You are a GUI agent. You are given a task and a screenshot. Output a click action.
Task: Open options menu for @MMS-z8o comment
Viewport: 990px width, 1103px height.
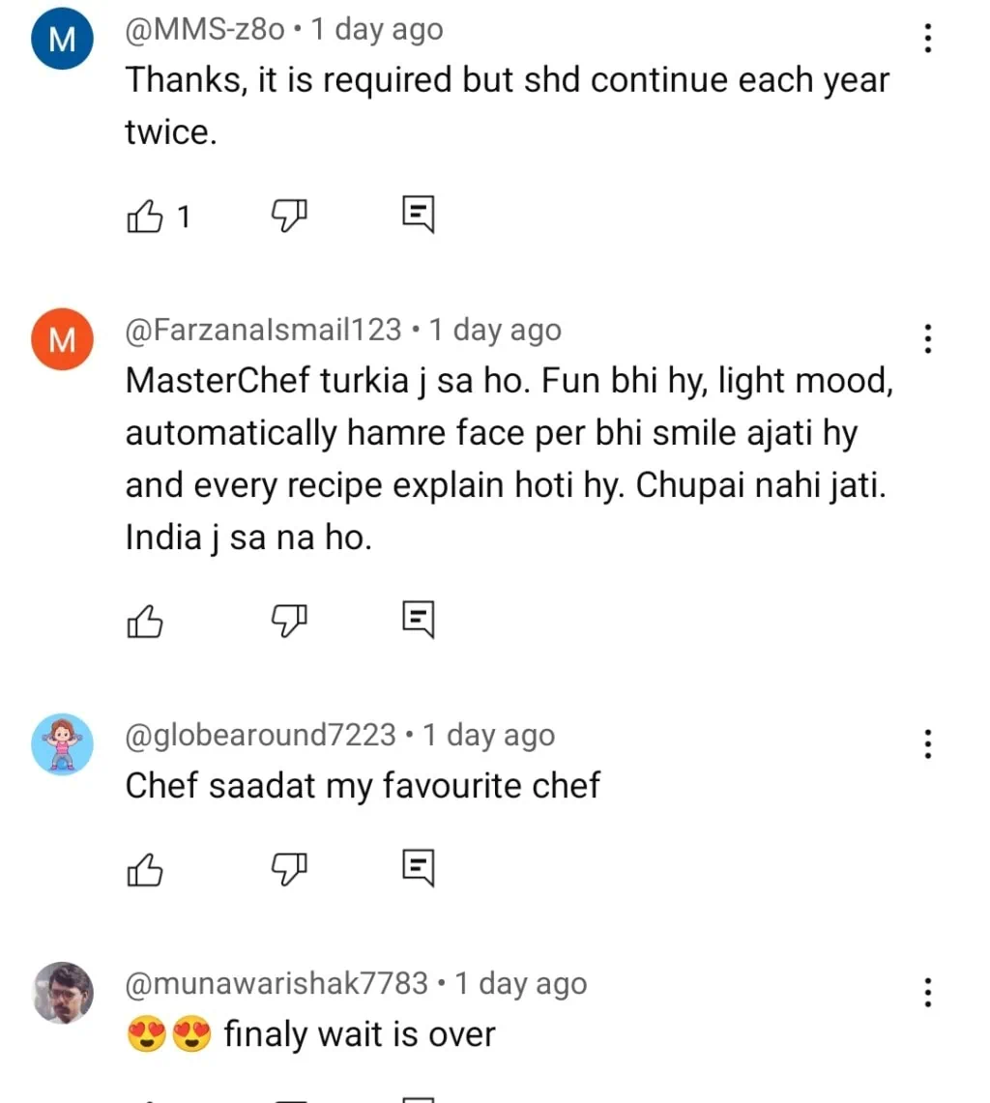(x=927, y=39)
